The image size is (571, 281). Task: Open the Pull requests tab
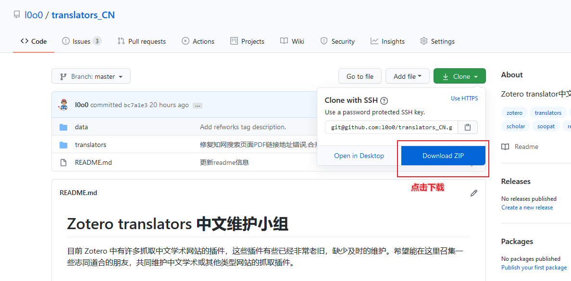tap(142, 41)
